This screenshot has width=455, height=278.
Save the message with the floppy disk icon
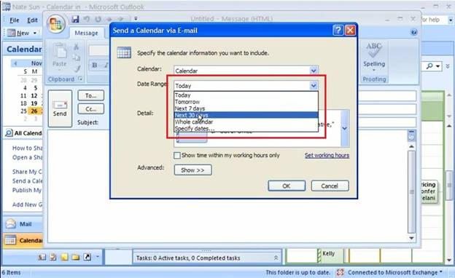75,20
